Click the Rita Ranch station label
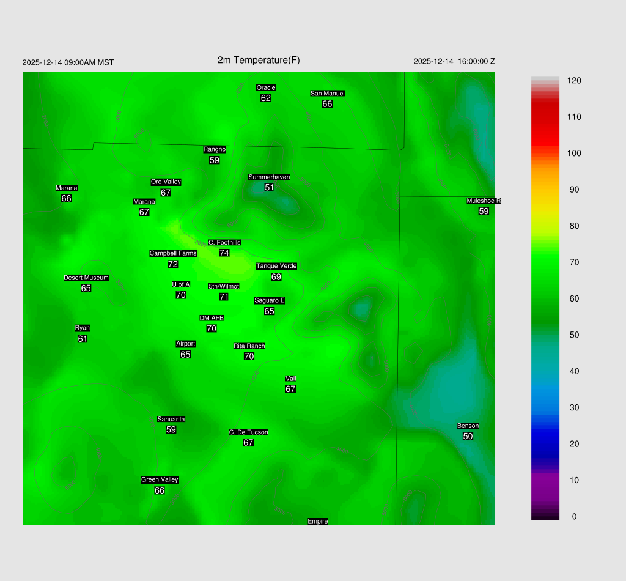Screen dimensions: 626x581 coord(249,346)
